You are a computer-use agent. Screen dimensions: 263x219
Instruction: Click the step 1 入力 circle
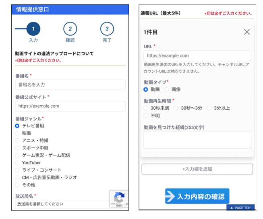click(33, 29)
